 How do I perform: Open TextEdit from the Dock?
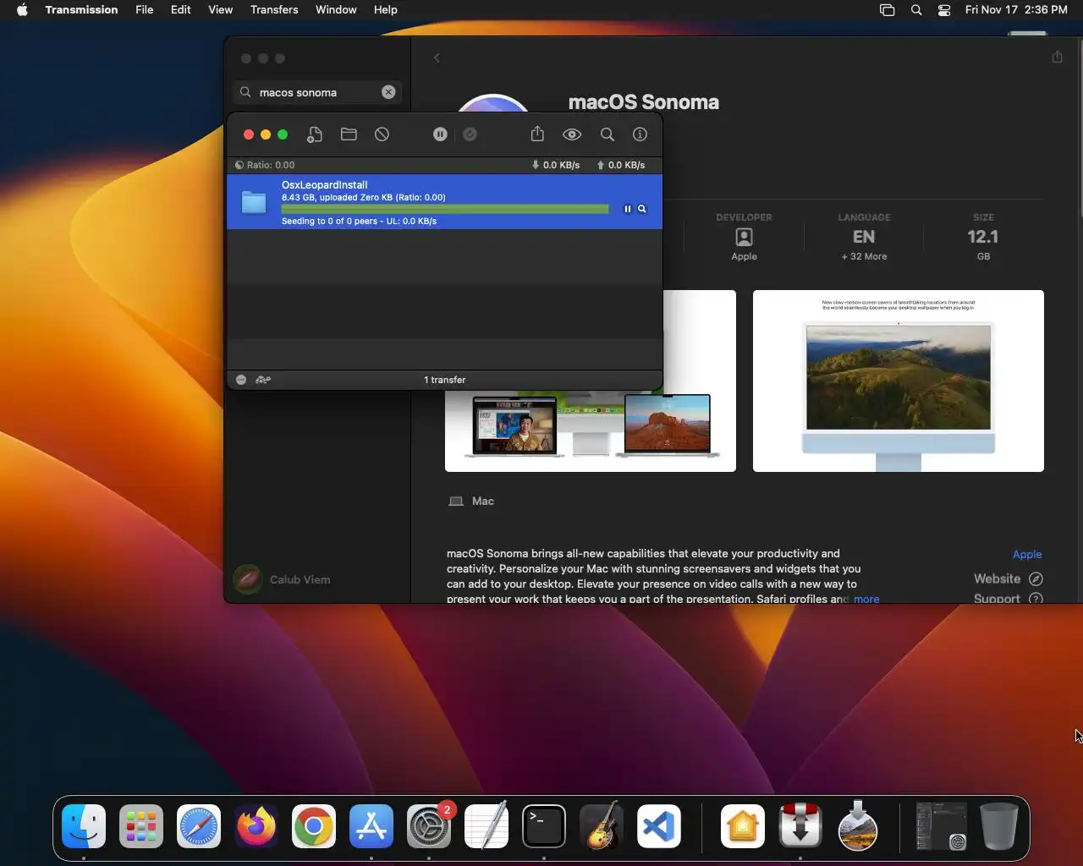point(487,825)
